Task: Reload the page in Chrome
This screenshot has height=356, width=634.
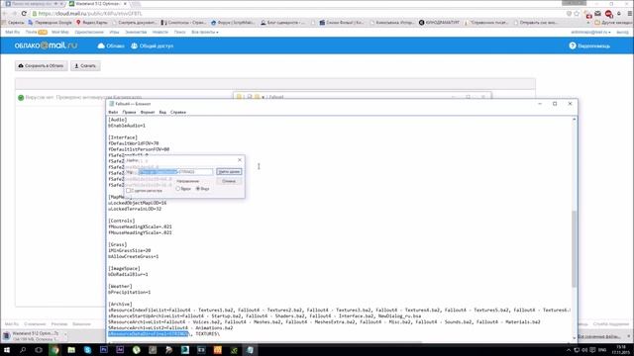Action: tap(24, 13)
